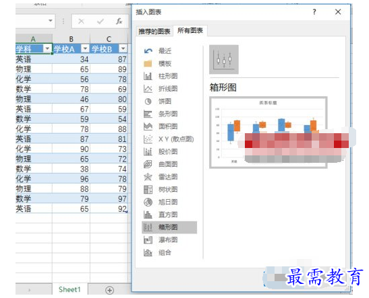The image size is (369, 298).
Task: Select column A header
Action: click(x=34, y=39)
